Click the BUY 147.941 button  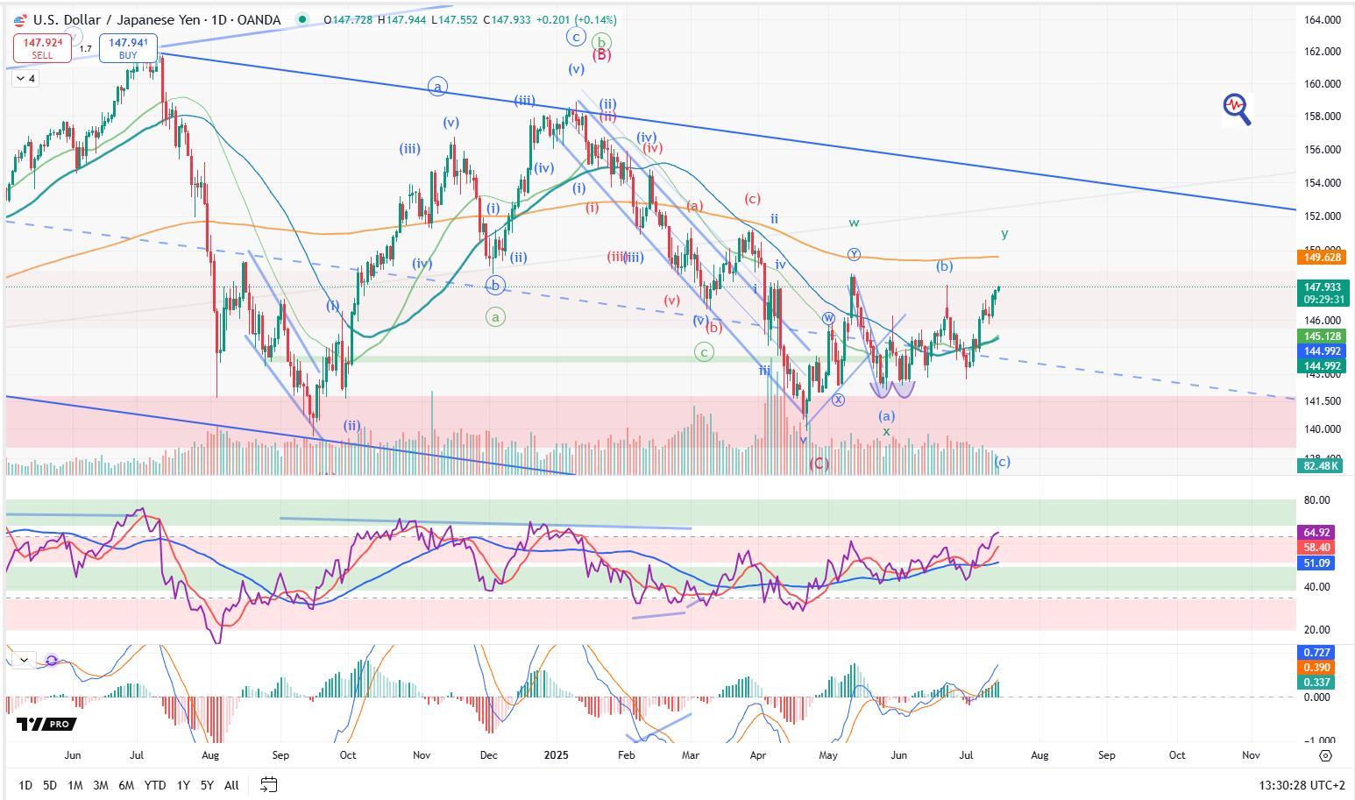tap(128, 48)
